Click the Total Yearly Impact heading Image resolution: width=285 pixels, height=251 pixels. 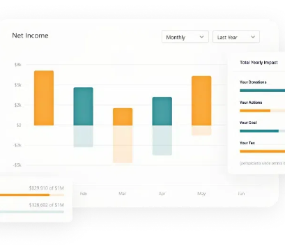click(x=259, y=63)
